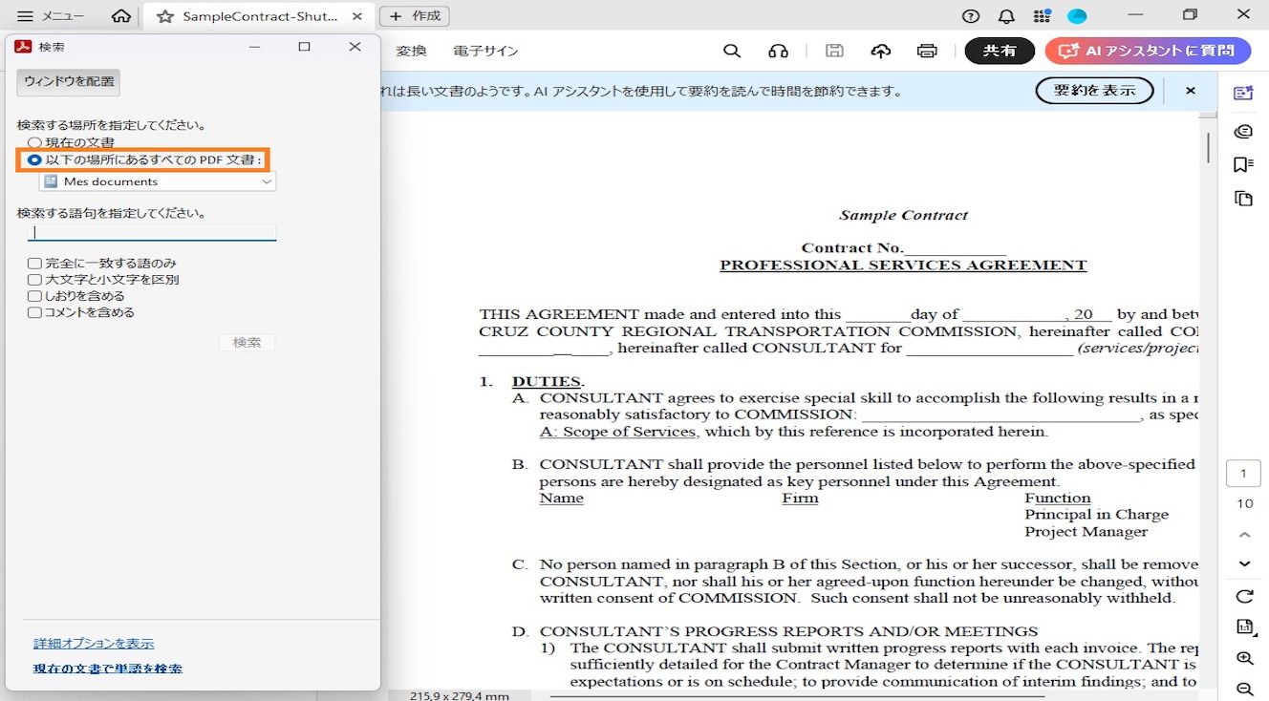Click the floppy disk save icon

[834, 51]
